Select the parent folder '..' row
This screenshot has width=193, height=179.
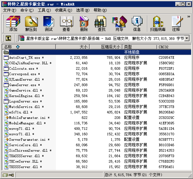click(x=11, y=52)
